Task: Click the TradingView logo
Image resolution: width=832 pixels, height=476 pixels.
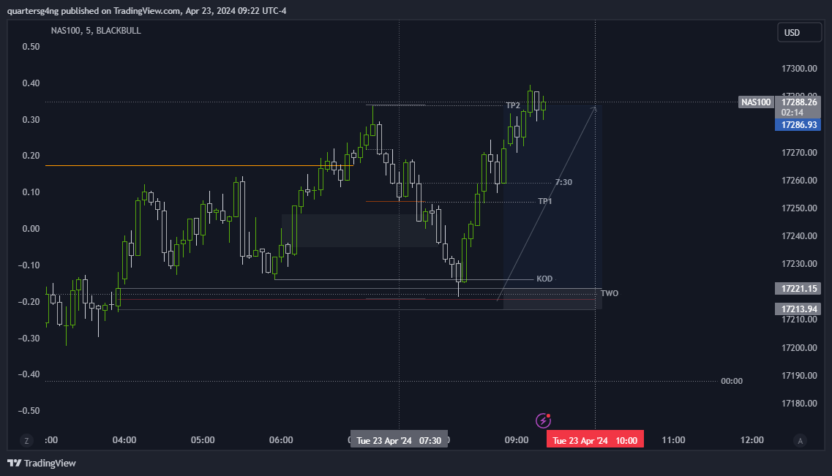Action: pos(42,464)
